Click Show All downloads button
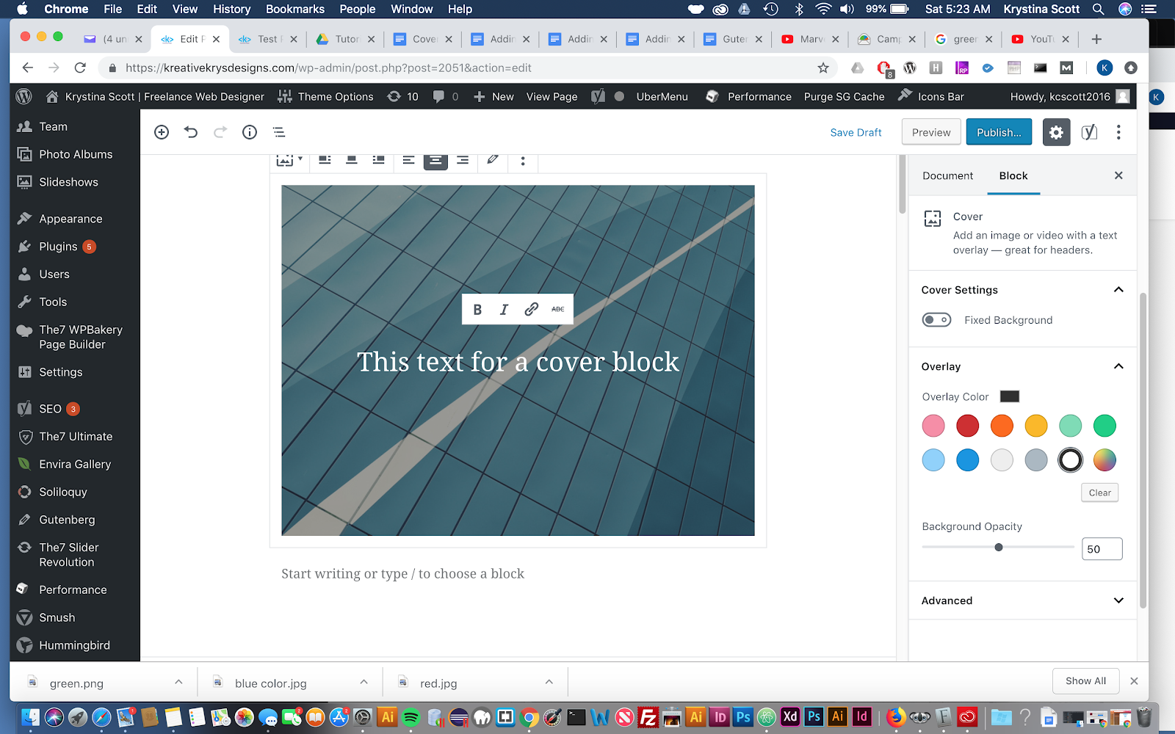The width and height of the screenshot is (1175, 734). [1085, 681]
